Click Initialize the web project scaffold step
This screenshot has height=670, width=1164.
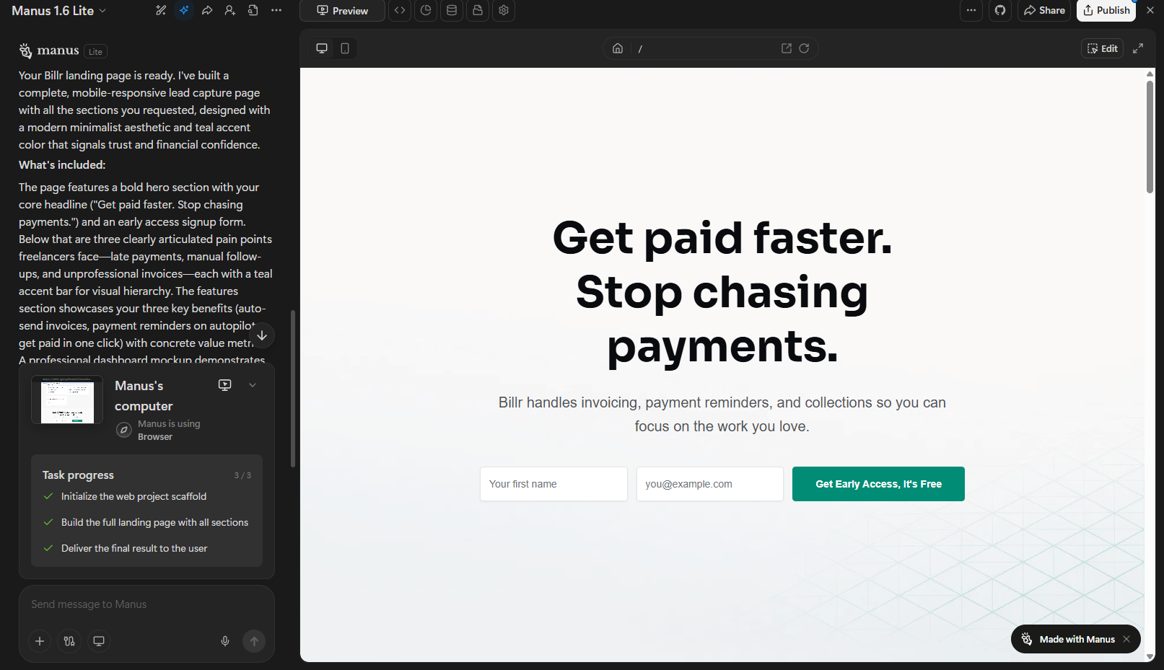point(134,496)
